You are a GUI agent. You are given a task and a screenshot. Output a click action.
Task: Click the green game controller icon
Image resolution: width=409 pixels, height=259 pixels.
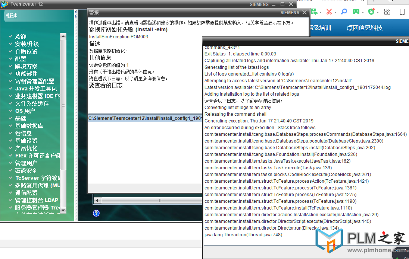tap(356, 12)
